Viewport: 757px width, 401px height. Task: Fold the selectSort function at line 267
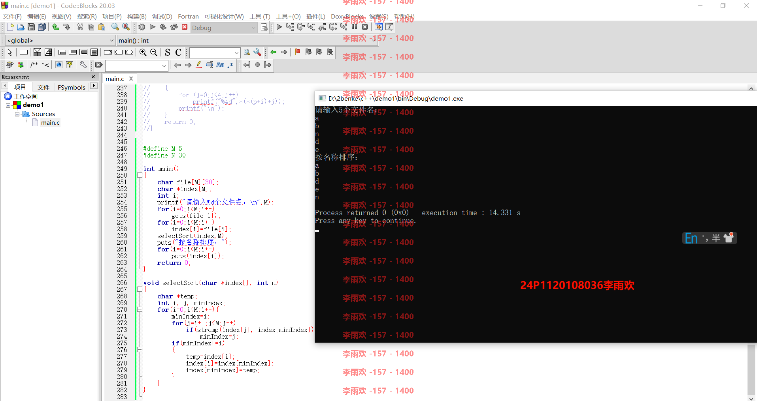pos(140,289)
